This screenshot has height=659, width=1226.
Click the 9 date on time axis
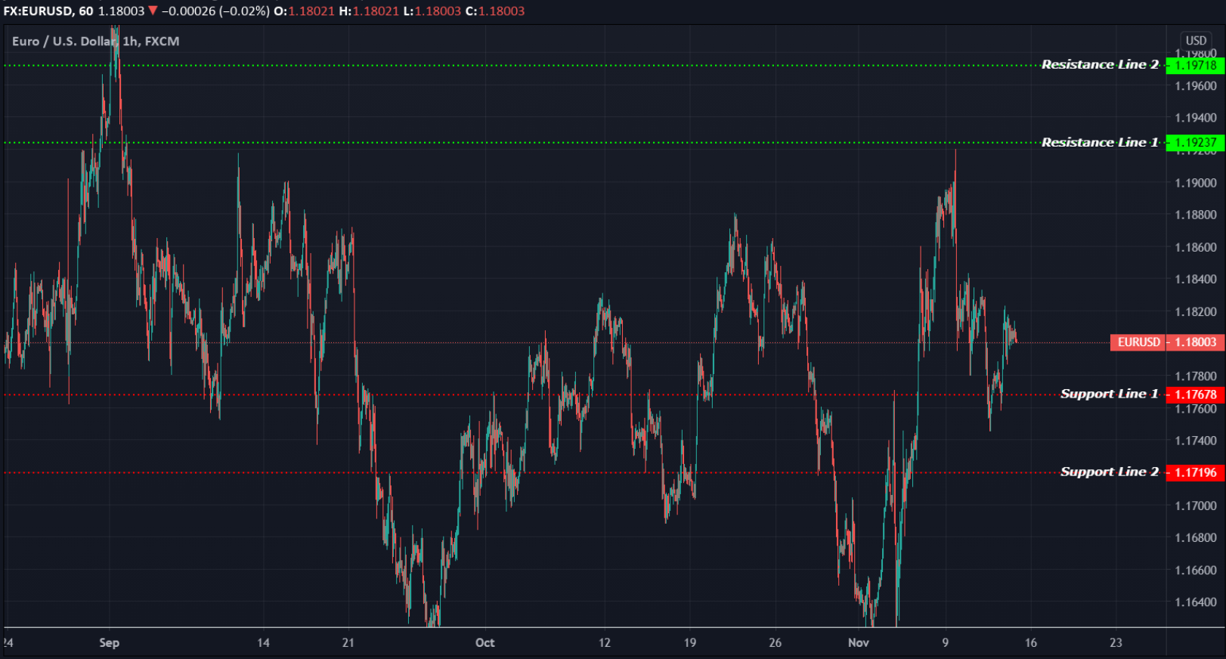(x=946, y=643)
